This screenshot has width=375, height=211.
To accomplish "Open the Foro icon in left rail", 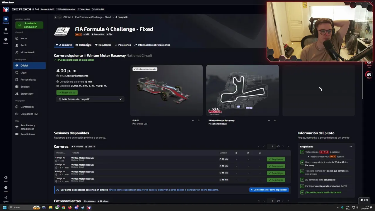I will (x=6, y=178).
